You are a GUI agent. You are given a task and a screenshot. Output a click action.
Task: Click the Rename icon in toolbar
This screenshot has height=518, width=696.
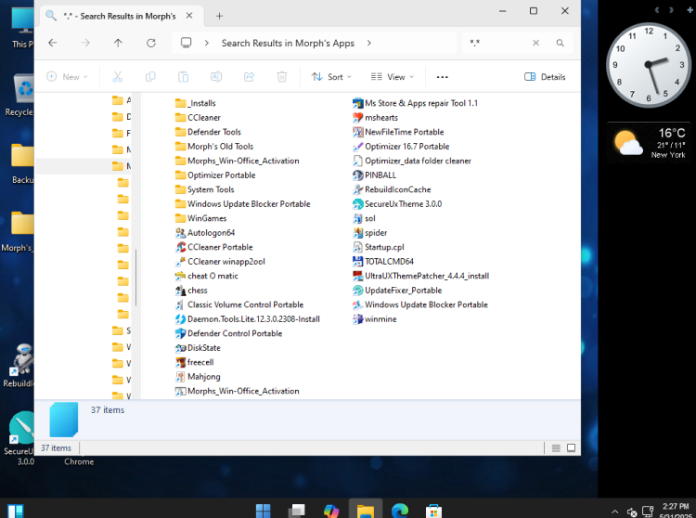click(216, 77)
